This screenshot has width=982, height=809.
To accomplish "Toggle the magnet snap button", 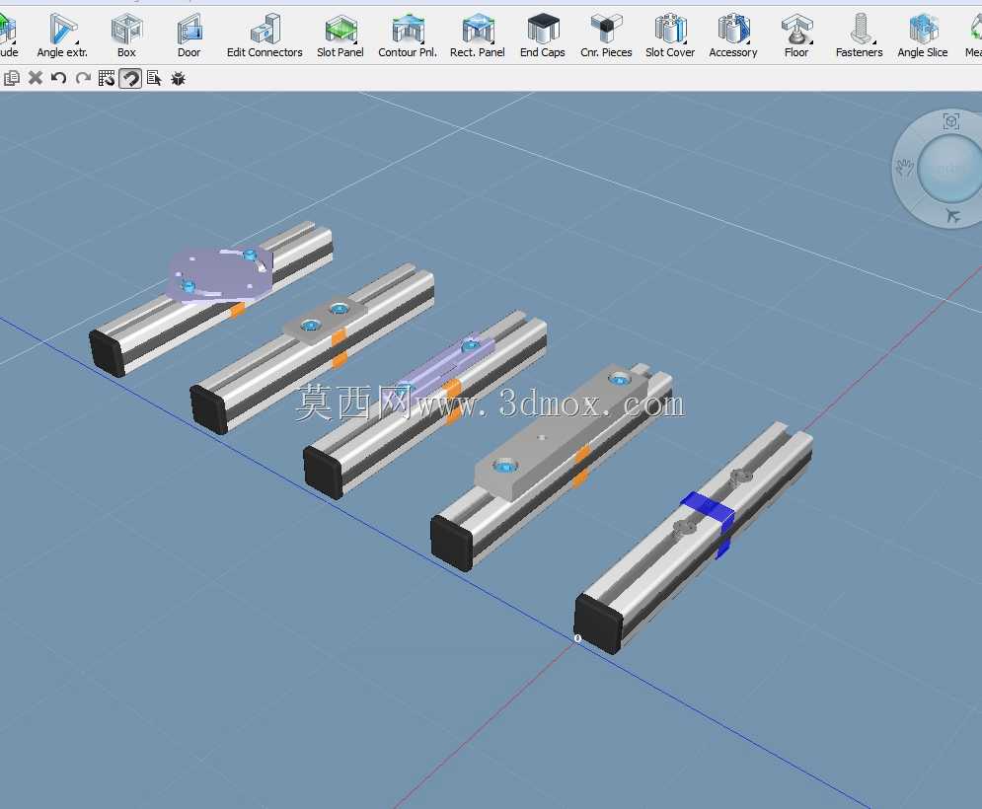I will click(x=130, y=78).
